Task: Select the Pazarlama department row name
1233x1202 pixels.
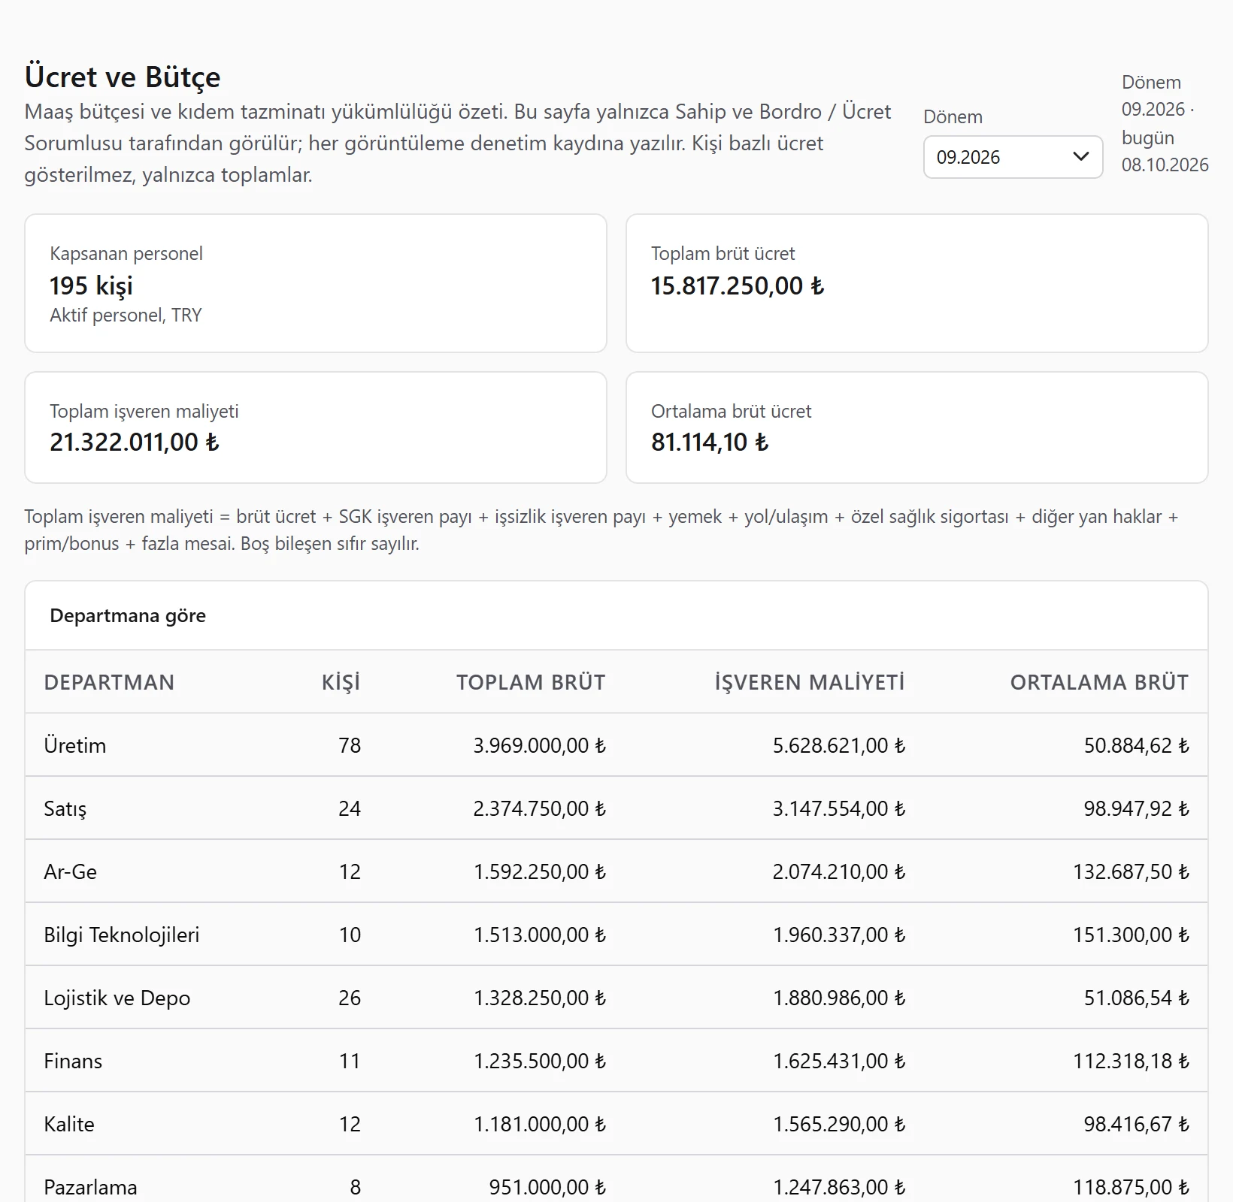Action: click(90, 1187)
